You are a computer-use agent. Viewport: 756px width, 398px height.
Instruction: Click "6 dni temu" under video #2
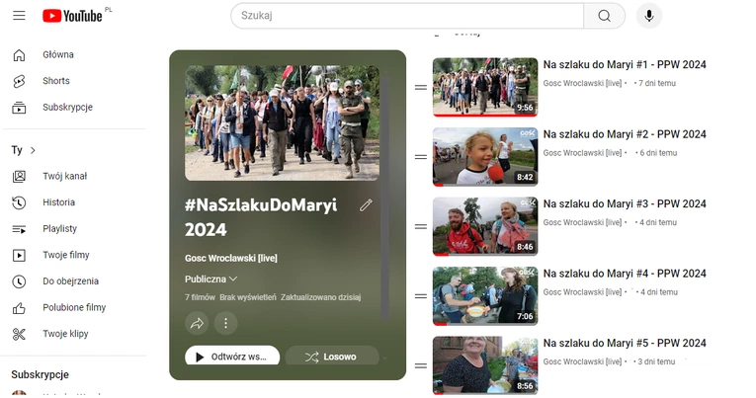658,153
